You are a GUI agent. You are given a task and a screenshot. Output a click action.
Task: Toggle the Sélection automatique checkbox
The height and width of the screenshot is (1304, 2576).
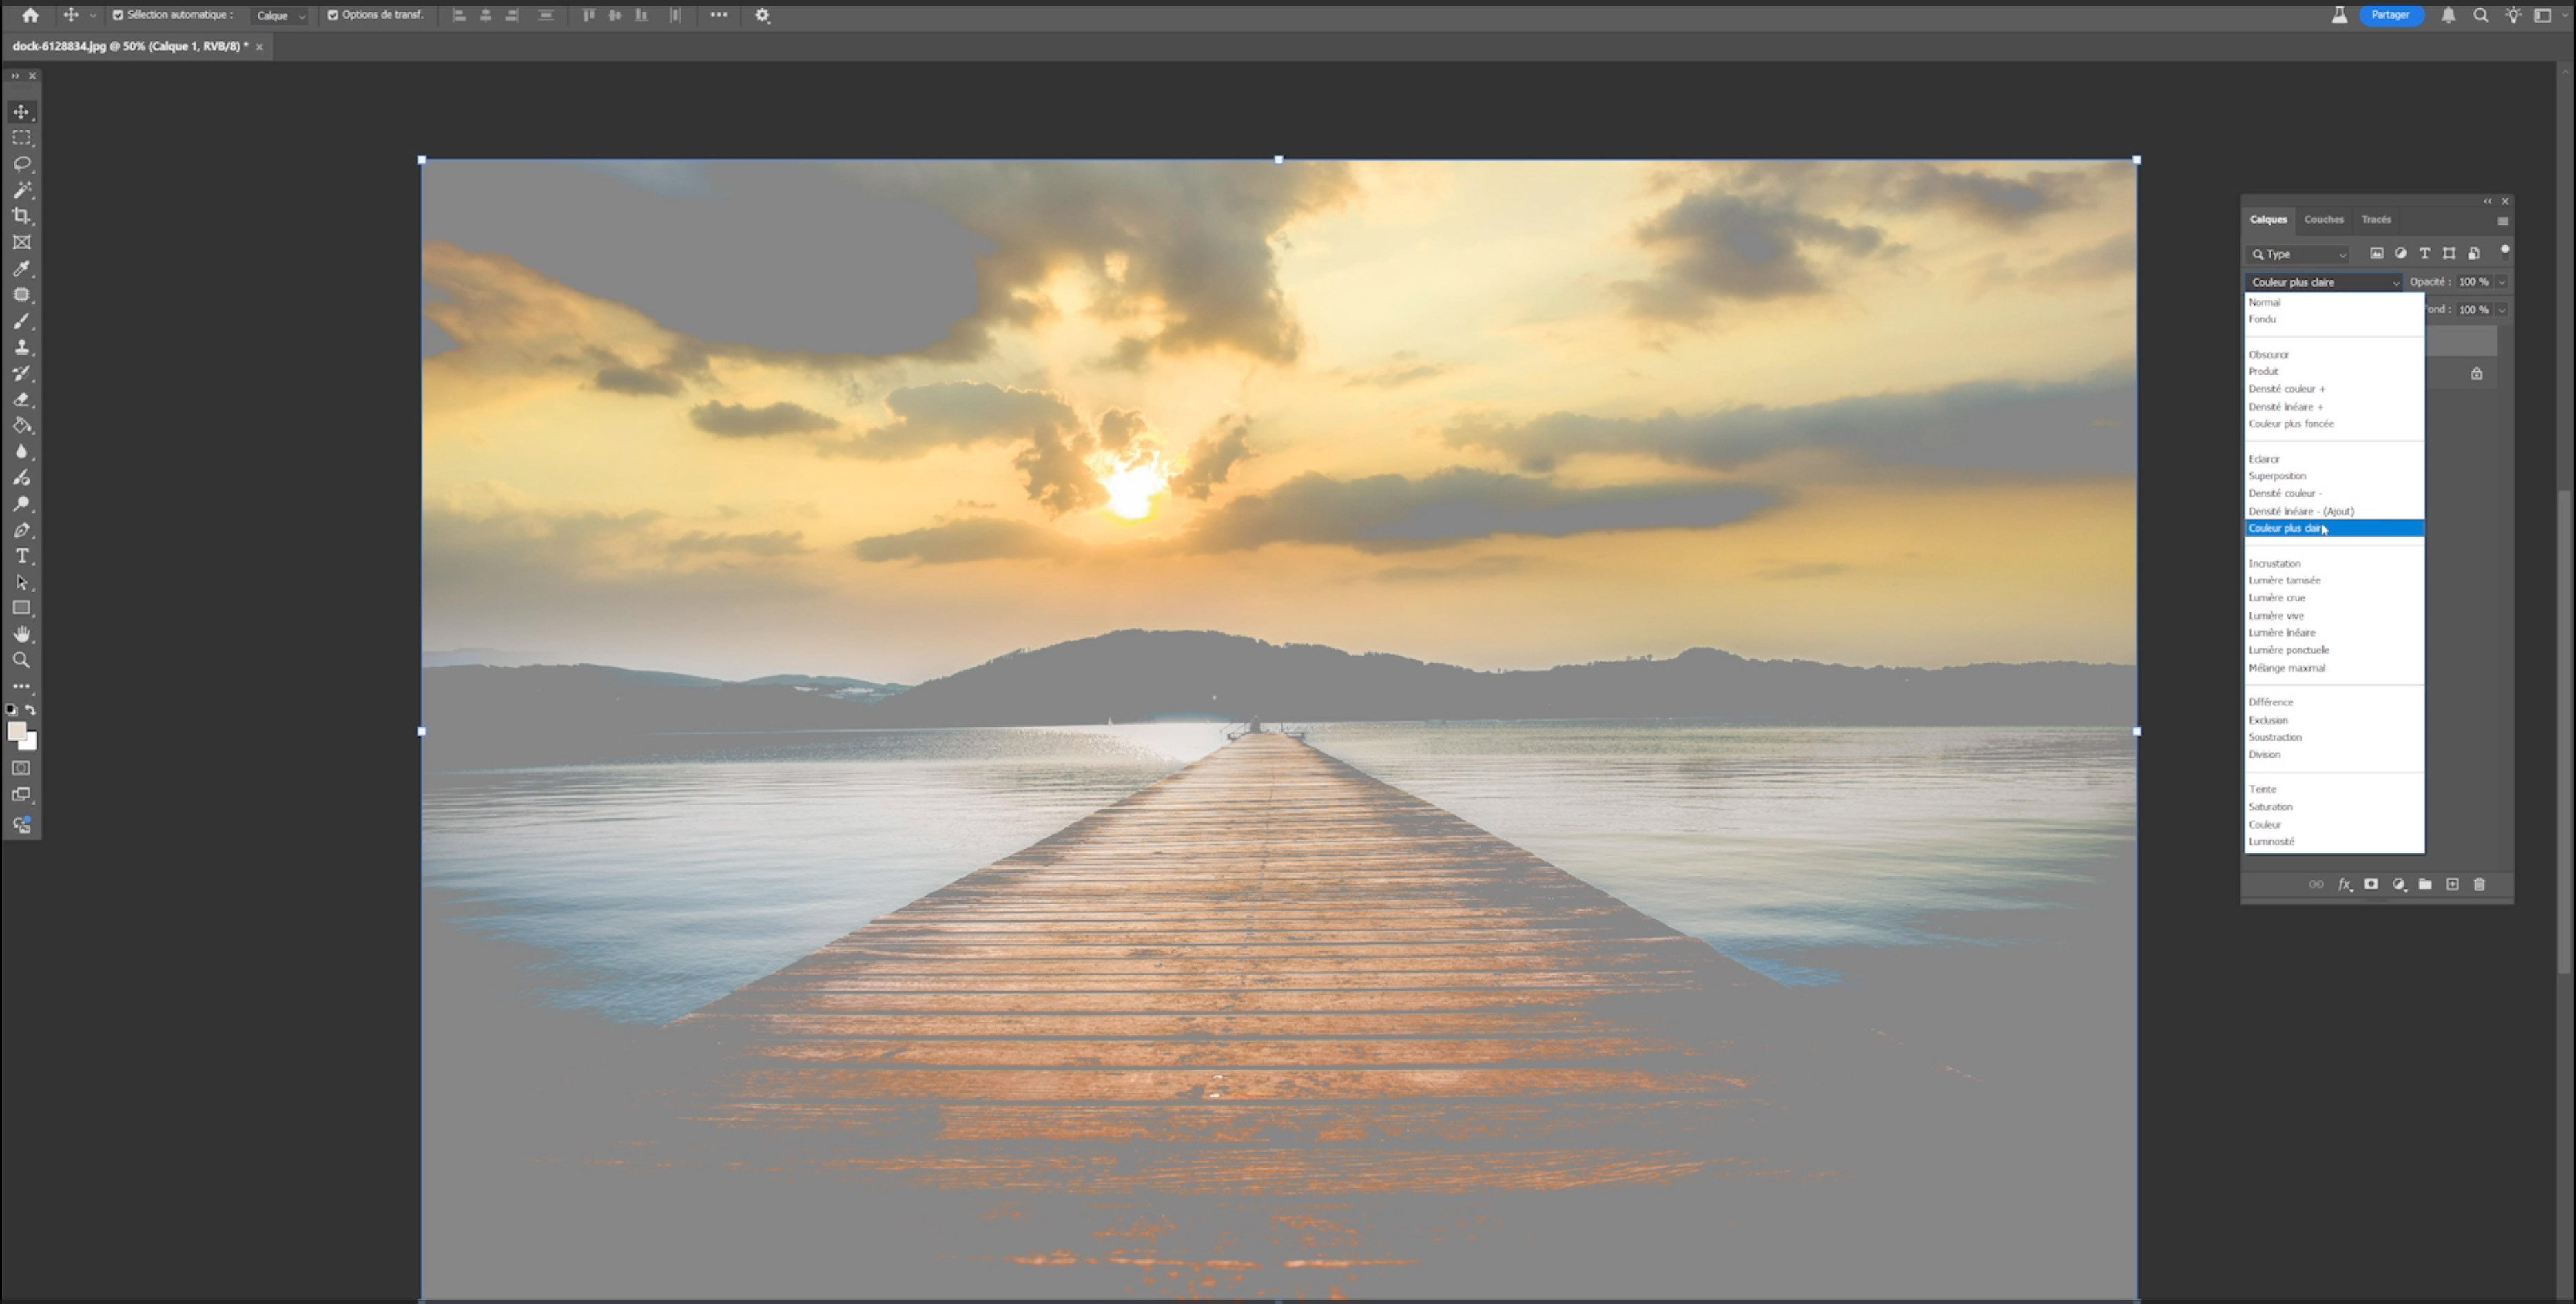click(118, 15)
